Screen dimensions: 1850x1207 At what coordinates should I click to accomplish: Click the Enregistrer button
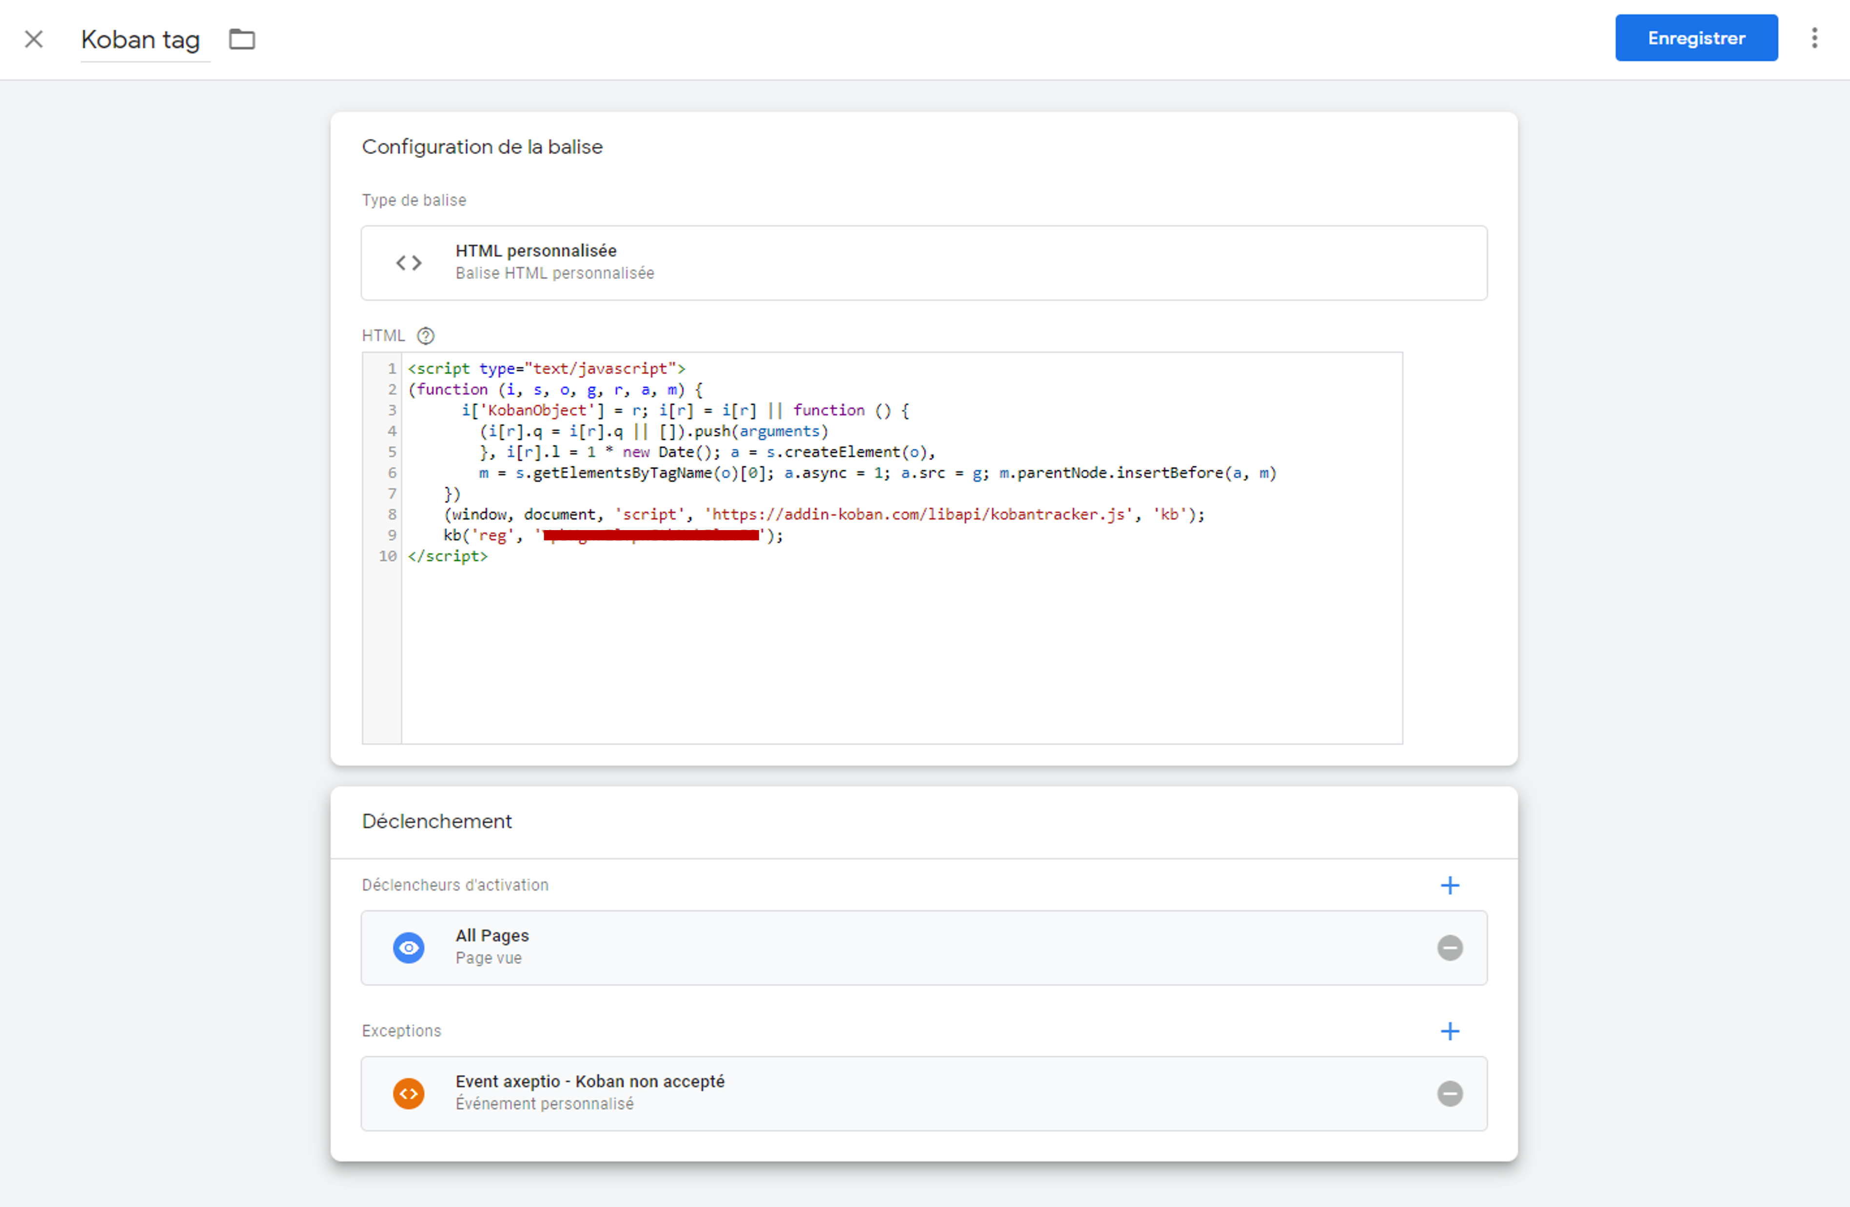pyautogui.click(x=1695, y=38)
